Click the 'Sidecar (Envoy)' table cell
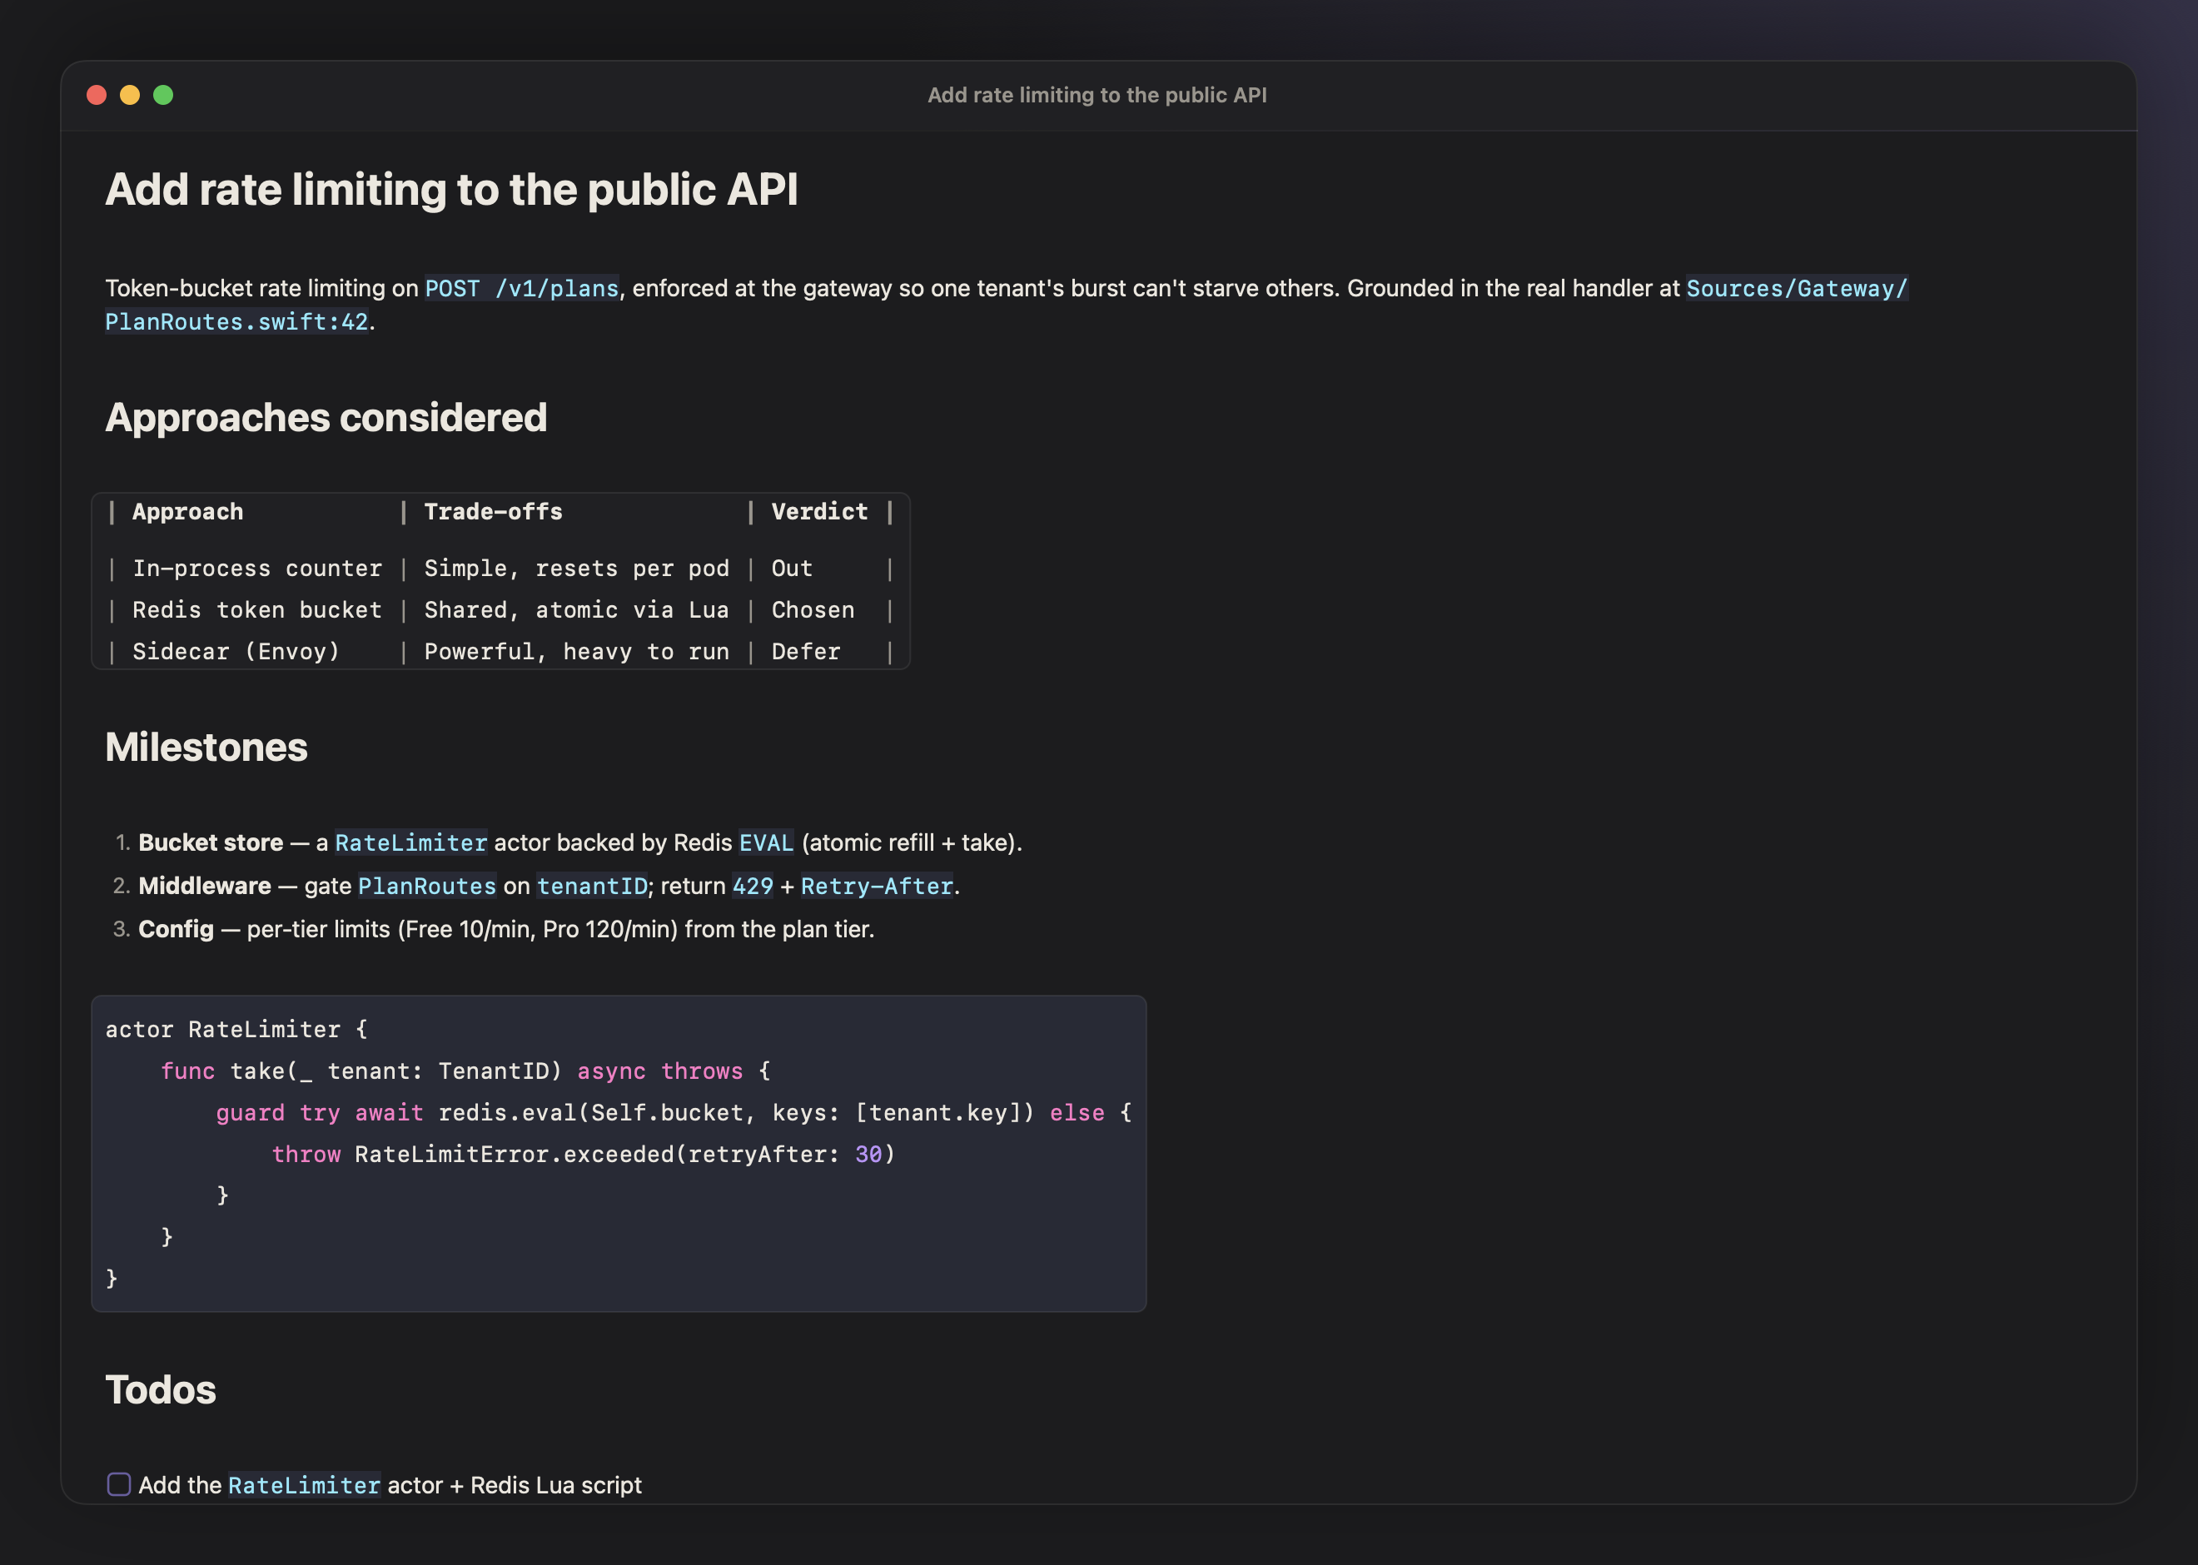 point(236,652)
